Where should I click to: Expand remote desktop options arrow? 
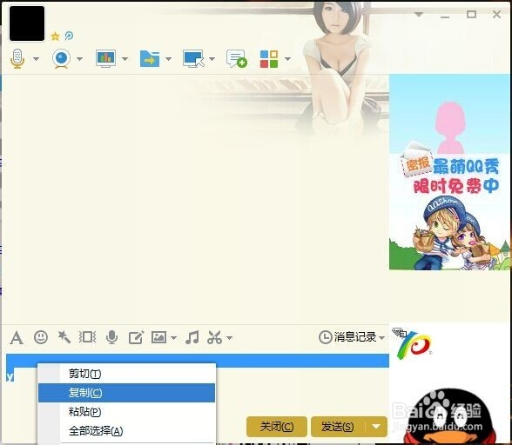212,59
